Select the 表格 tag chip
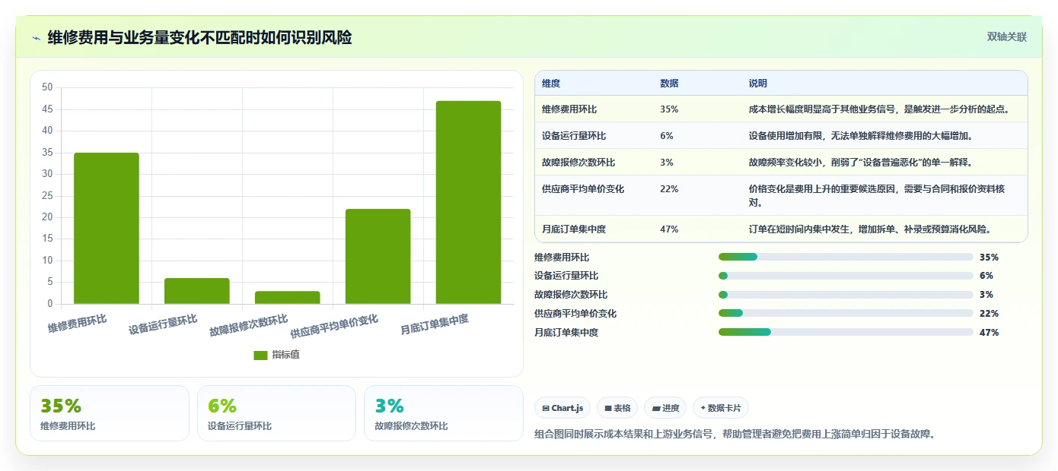Viewport: 1058px width, 471px height. [x=617, y=408]
